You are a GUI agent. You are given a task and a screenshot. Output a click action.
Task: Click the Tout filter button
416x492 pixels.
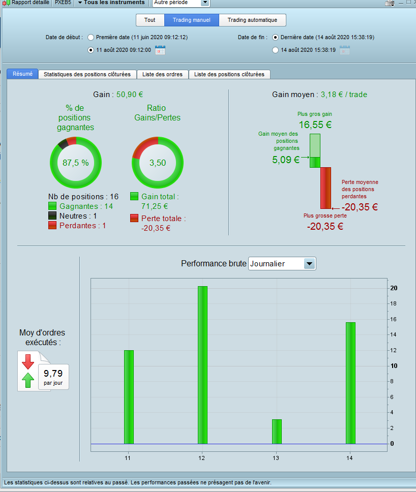(x=150, y=20)
